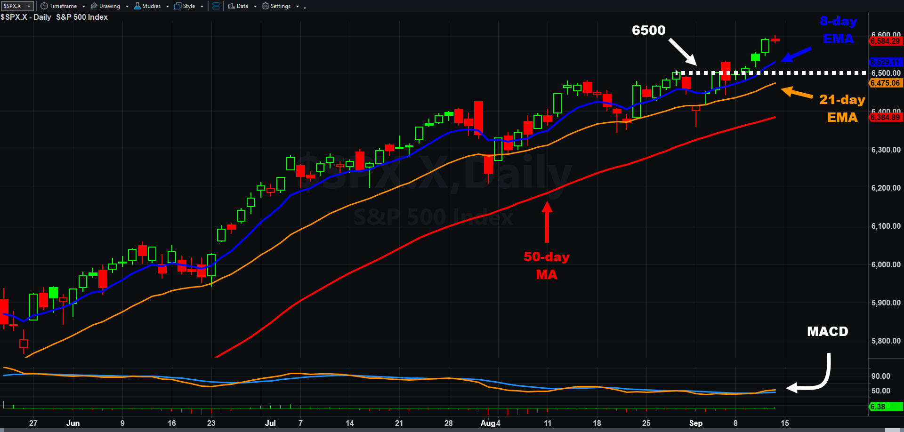
Task: Click the Settings gear icon
Action: [266, 6]
